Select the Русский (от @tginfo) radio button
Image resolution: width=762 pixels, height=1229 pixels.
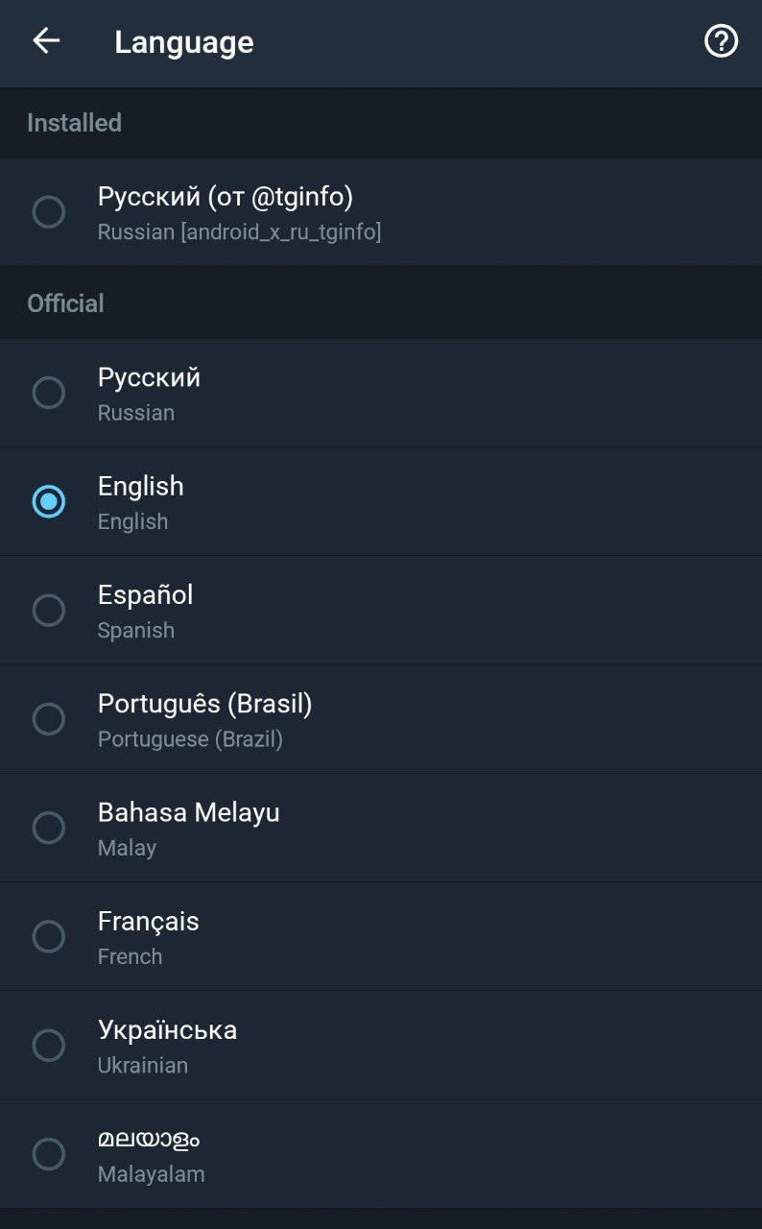click(49, 211)
